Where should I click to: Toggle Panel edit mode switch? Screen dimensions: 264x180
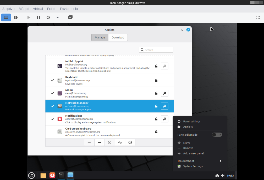click(x=217, y=135)
